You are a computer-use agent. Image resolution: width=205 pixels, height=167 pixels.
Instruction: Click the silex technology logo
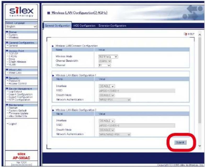[x=21, y=12]
